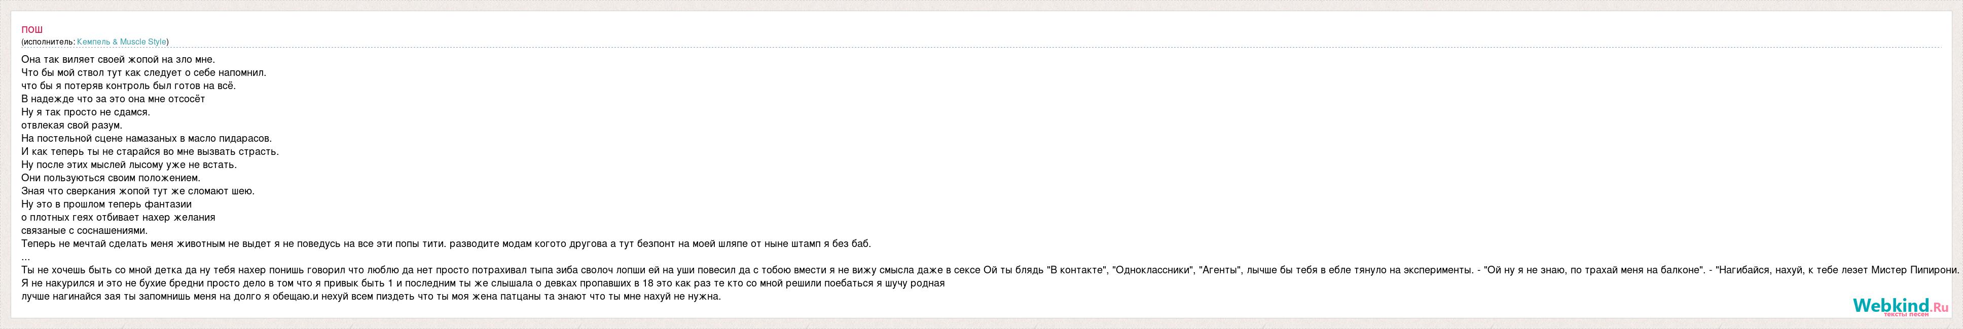
Task: Select the song title "пош"
Action: pos(32,30)
